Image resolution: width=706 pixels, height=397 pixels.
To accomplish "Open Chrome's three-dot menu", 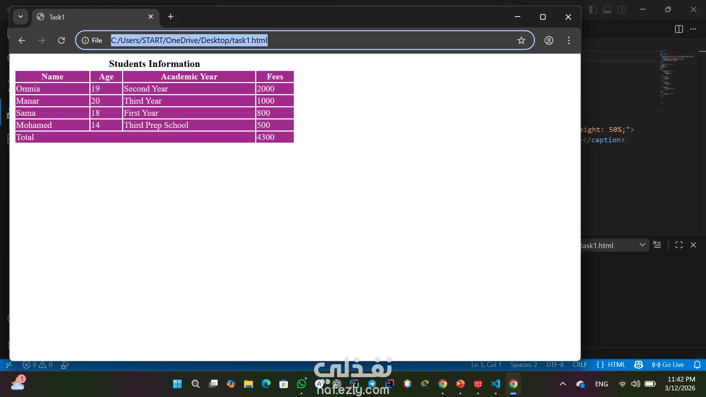I will [x=568, y=40].
